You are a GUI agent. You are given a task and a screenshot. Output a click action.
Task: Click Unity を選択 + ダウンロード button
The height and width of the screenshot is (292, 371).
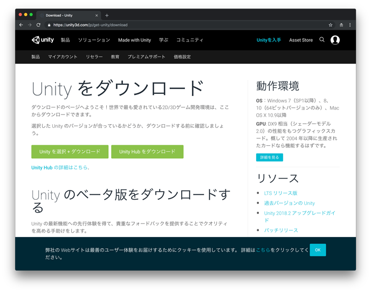click(70, 152)
